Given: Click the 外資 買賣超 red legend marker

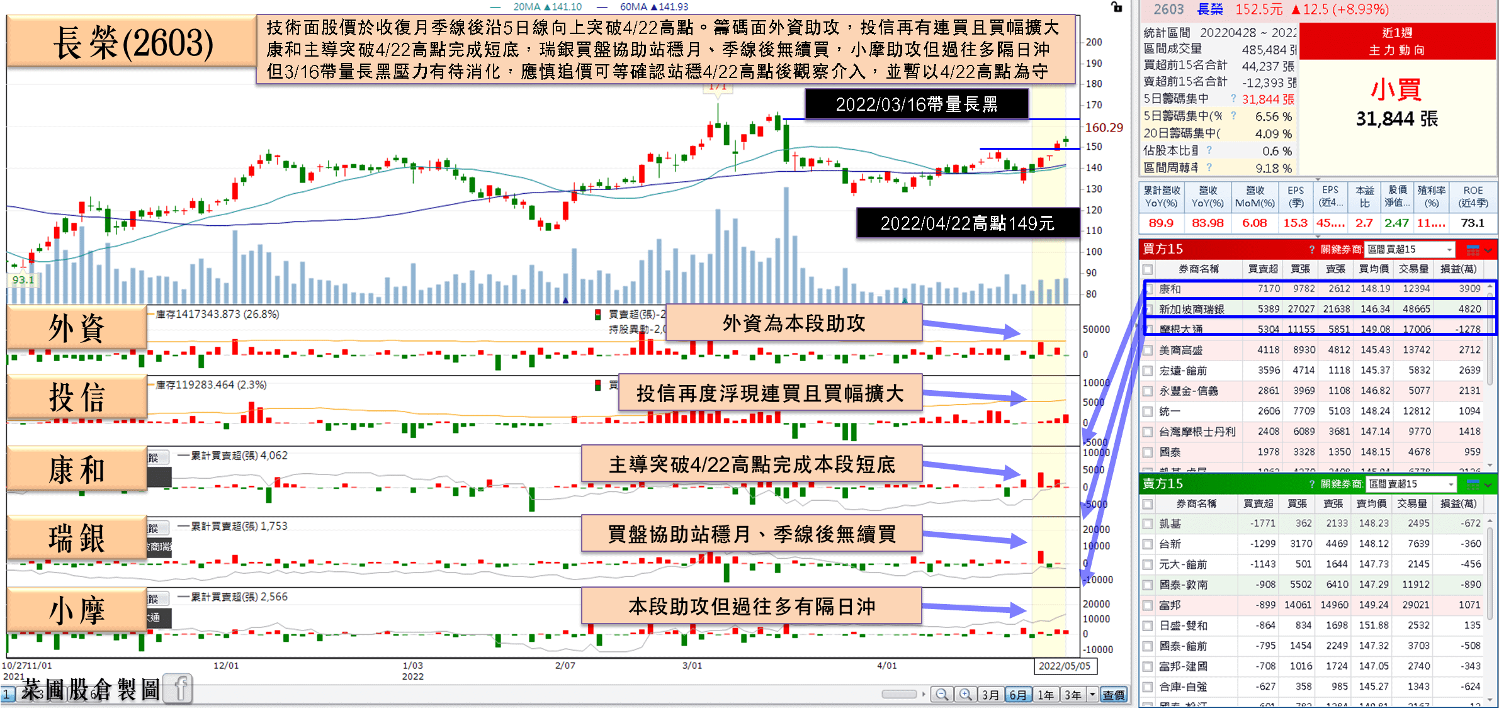Looking at the screenshot, I should tap(597, 314).
